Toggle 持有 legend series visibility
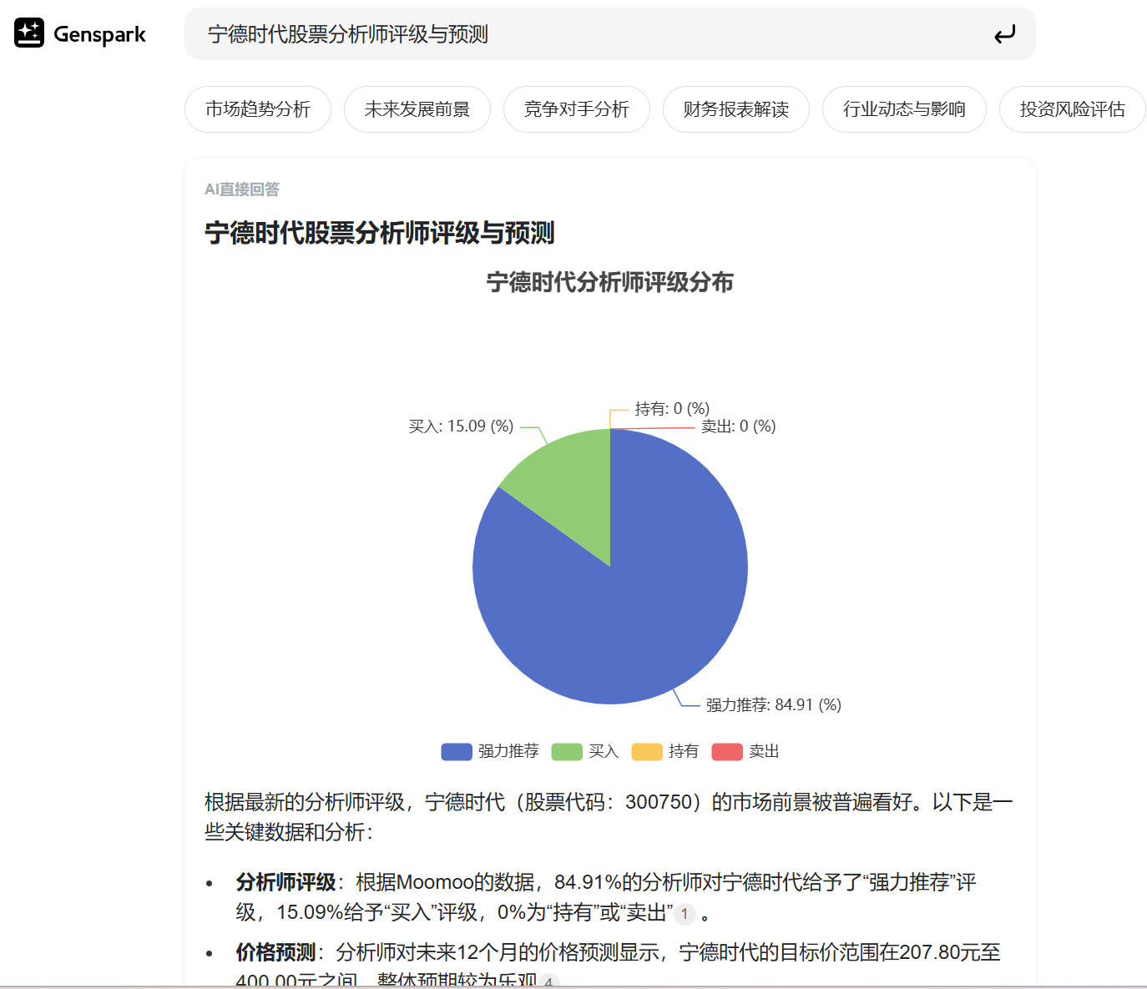The height and width of the screenshot is (989, 1147). (665, 751)
